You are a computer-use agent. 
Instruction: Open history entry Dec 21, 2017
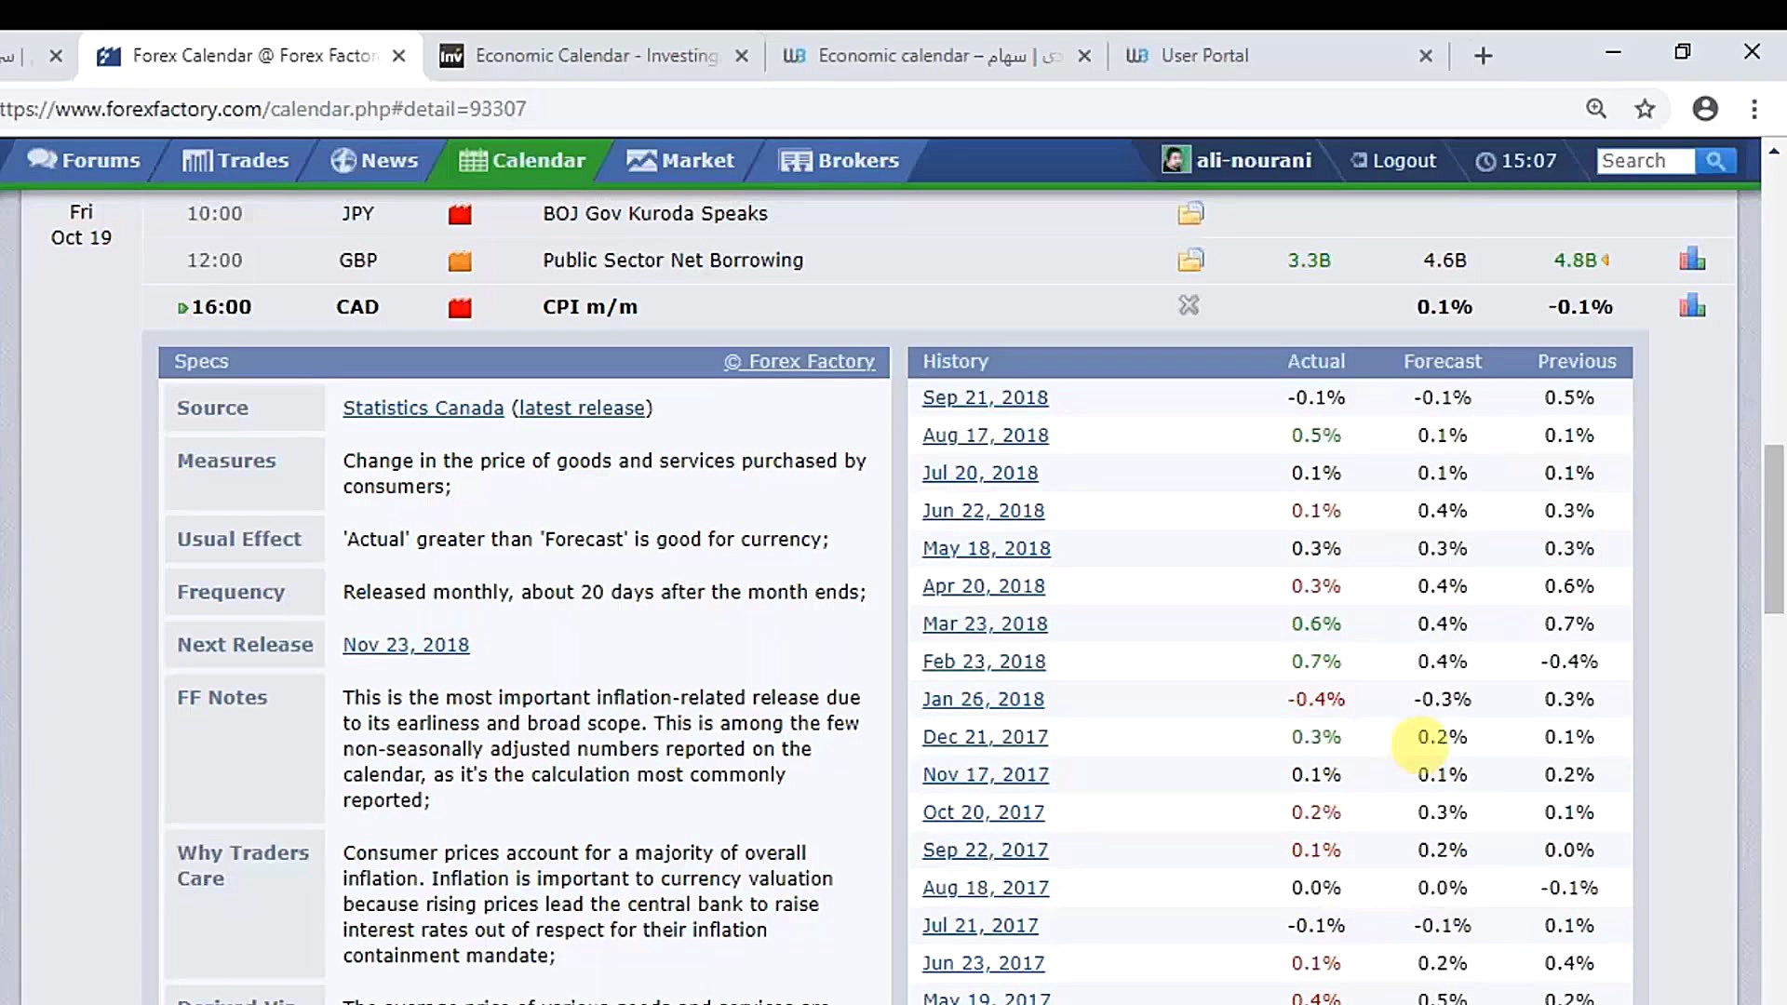(985, 737)
